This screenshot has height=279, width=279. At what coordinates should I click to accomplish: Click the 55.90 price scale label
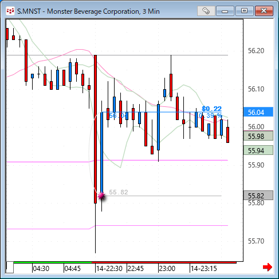256,165
